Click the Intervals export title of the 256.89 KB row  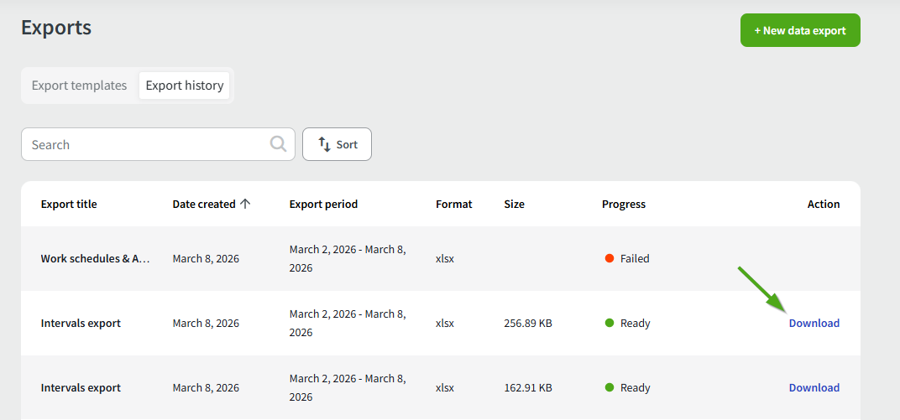(x=81, y=323)
